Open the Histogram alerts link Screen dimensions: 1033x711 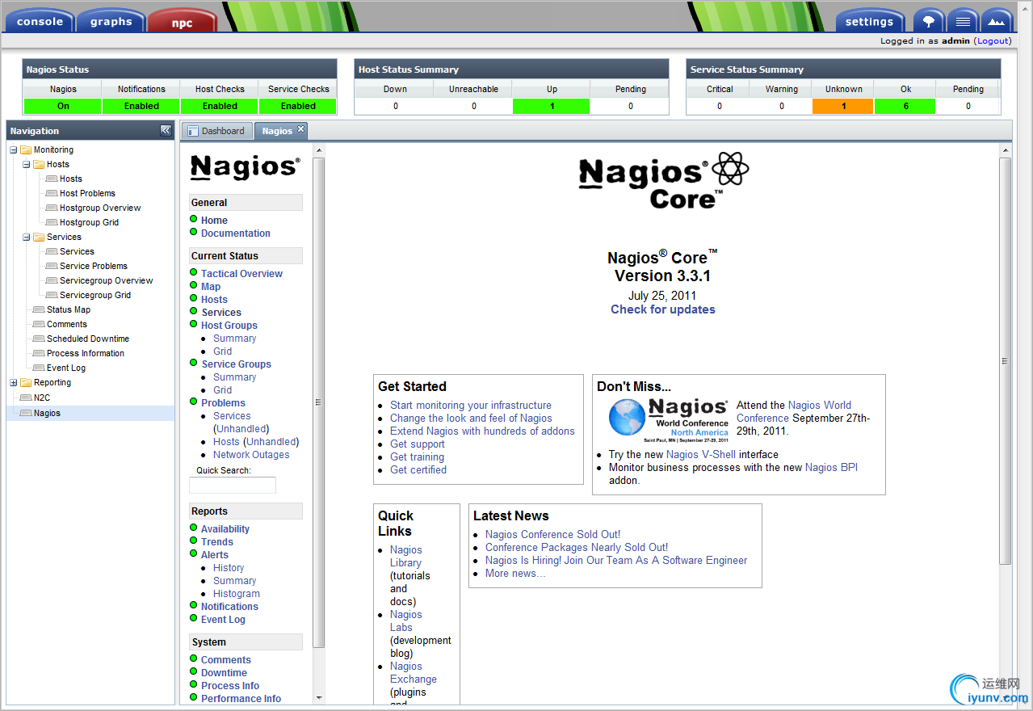coord(237,594)
